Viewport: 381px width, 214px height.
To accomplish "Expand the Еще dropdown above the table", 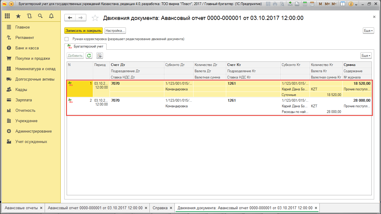I will tap(366, 56).
